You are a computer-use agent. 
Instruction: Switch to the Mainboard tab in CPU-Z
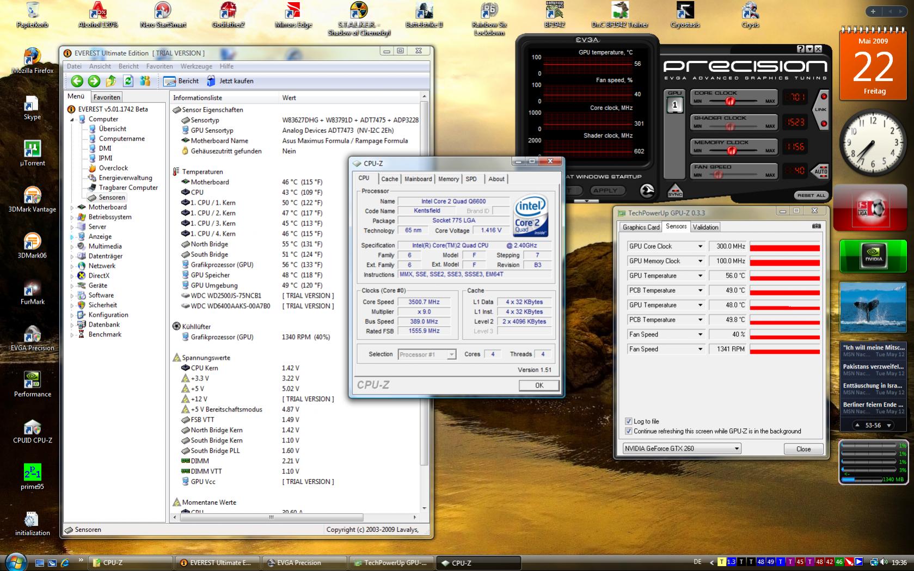tap(418, 179)
